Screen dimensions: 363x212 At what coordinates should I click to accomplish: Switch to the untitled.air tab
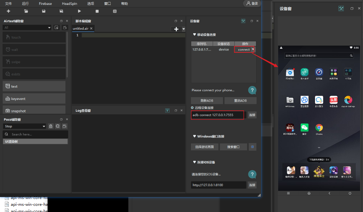(x=81, y=28)
